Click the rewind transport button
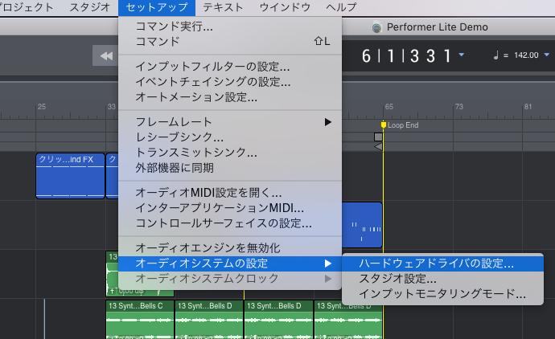Image resolution: width=555 pixels, height=339 pixels. coord(105,55)
